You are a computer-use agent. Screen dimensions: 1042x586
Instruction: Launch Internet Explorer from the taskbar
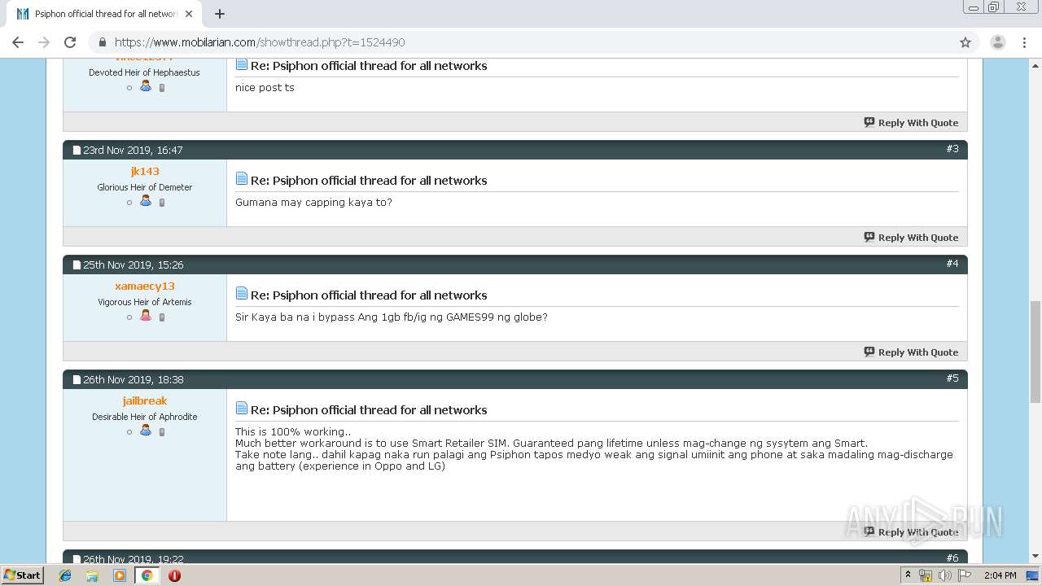(x=65, y=575)
